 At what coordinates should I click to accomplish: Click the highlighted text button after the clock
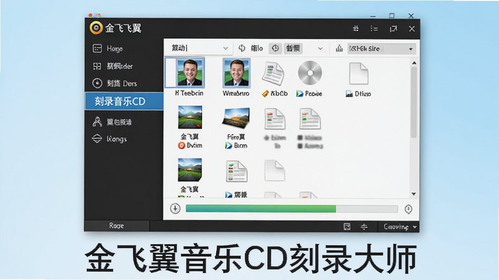293,49
